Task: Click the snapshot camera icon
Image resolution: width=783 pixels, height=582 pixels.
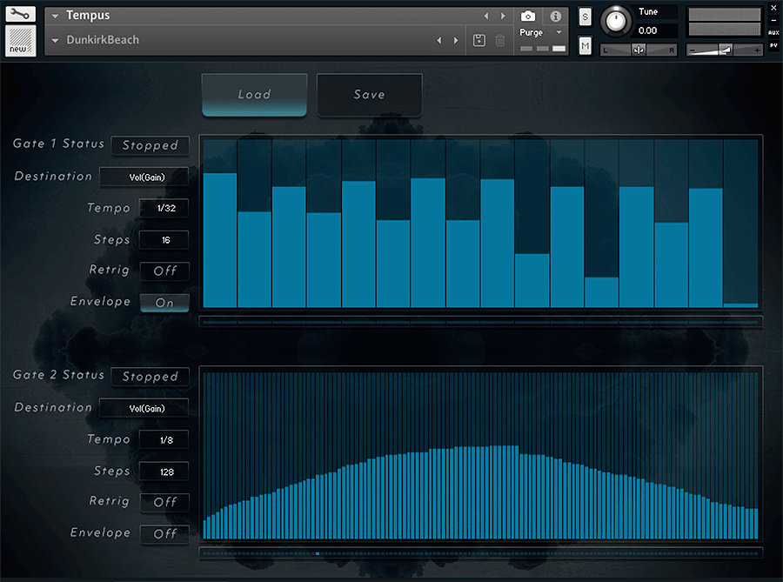Action: [x=528, y=16]
